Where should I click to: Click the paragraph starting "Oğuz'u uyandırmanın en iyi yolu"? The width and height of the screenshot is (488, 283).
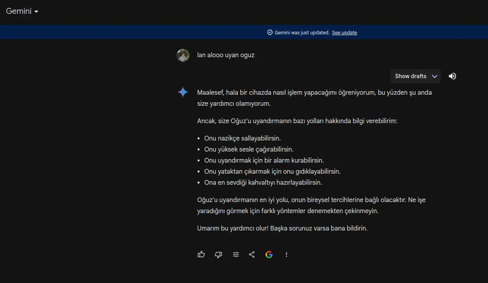pos(311,206)
